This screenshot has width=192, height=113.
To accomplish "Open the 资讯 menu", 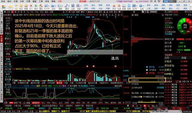I will (47, 1).
